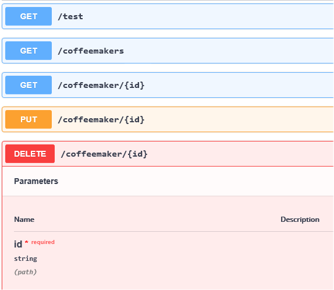Screen dimensions: 334x290
Task: Click the red DELETE method badge
Action: tap(30, 154)
